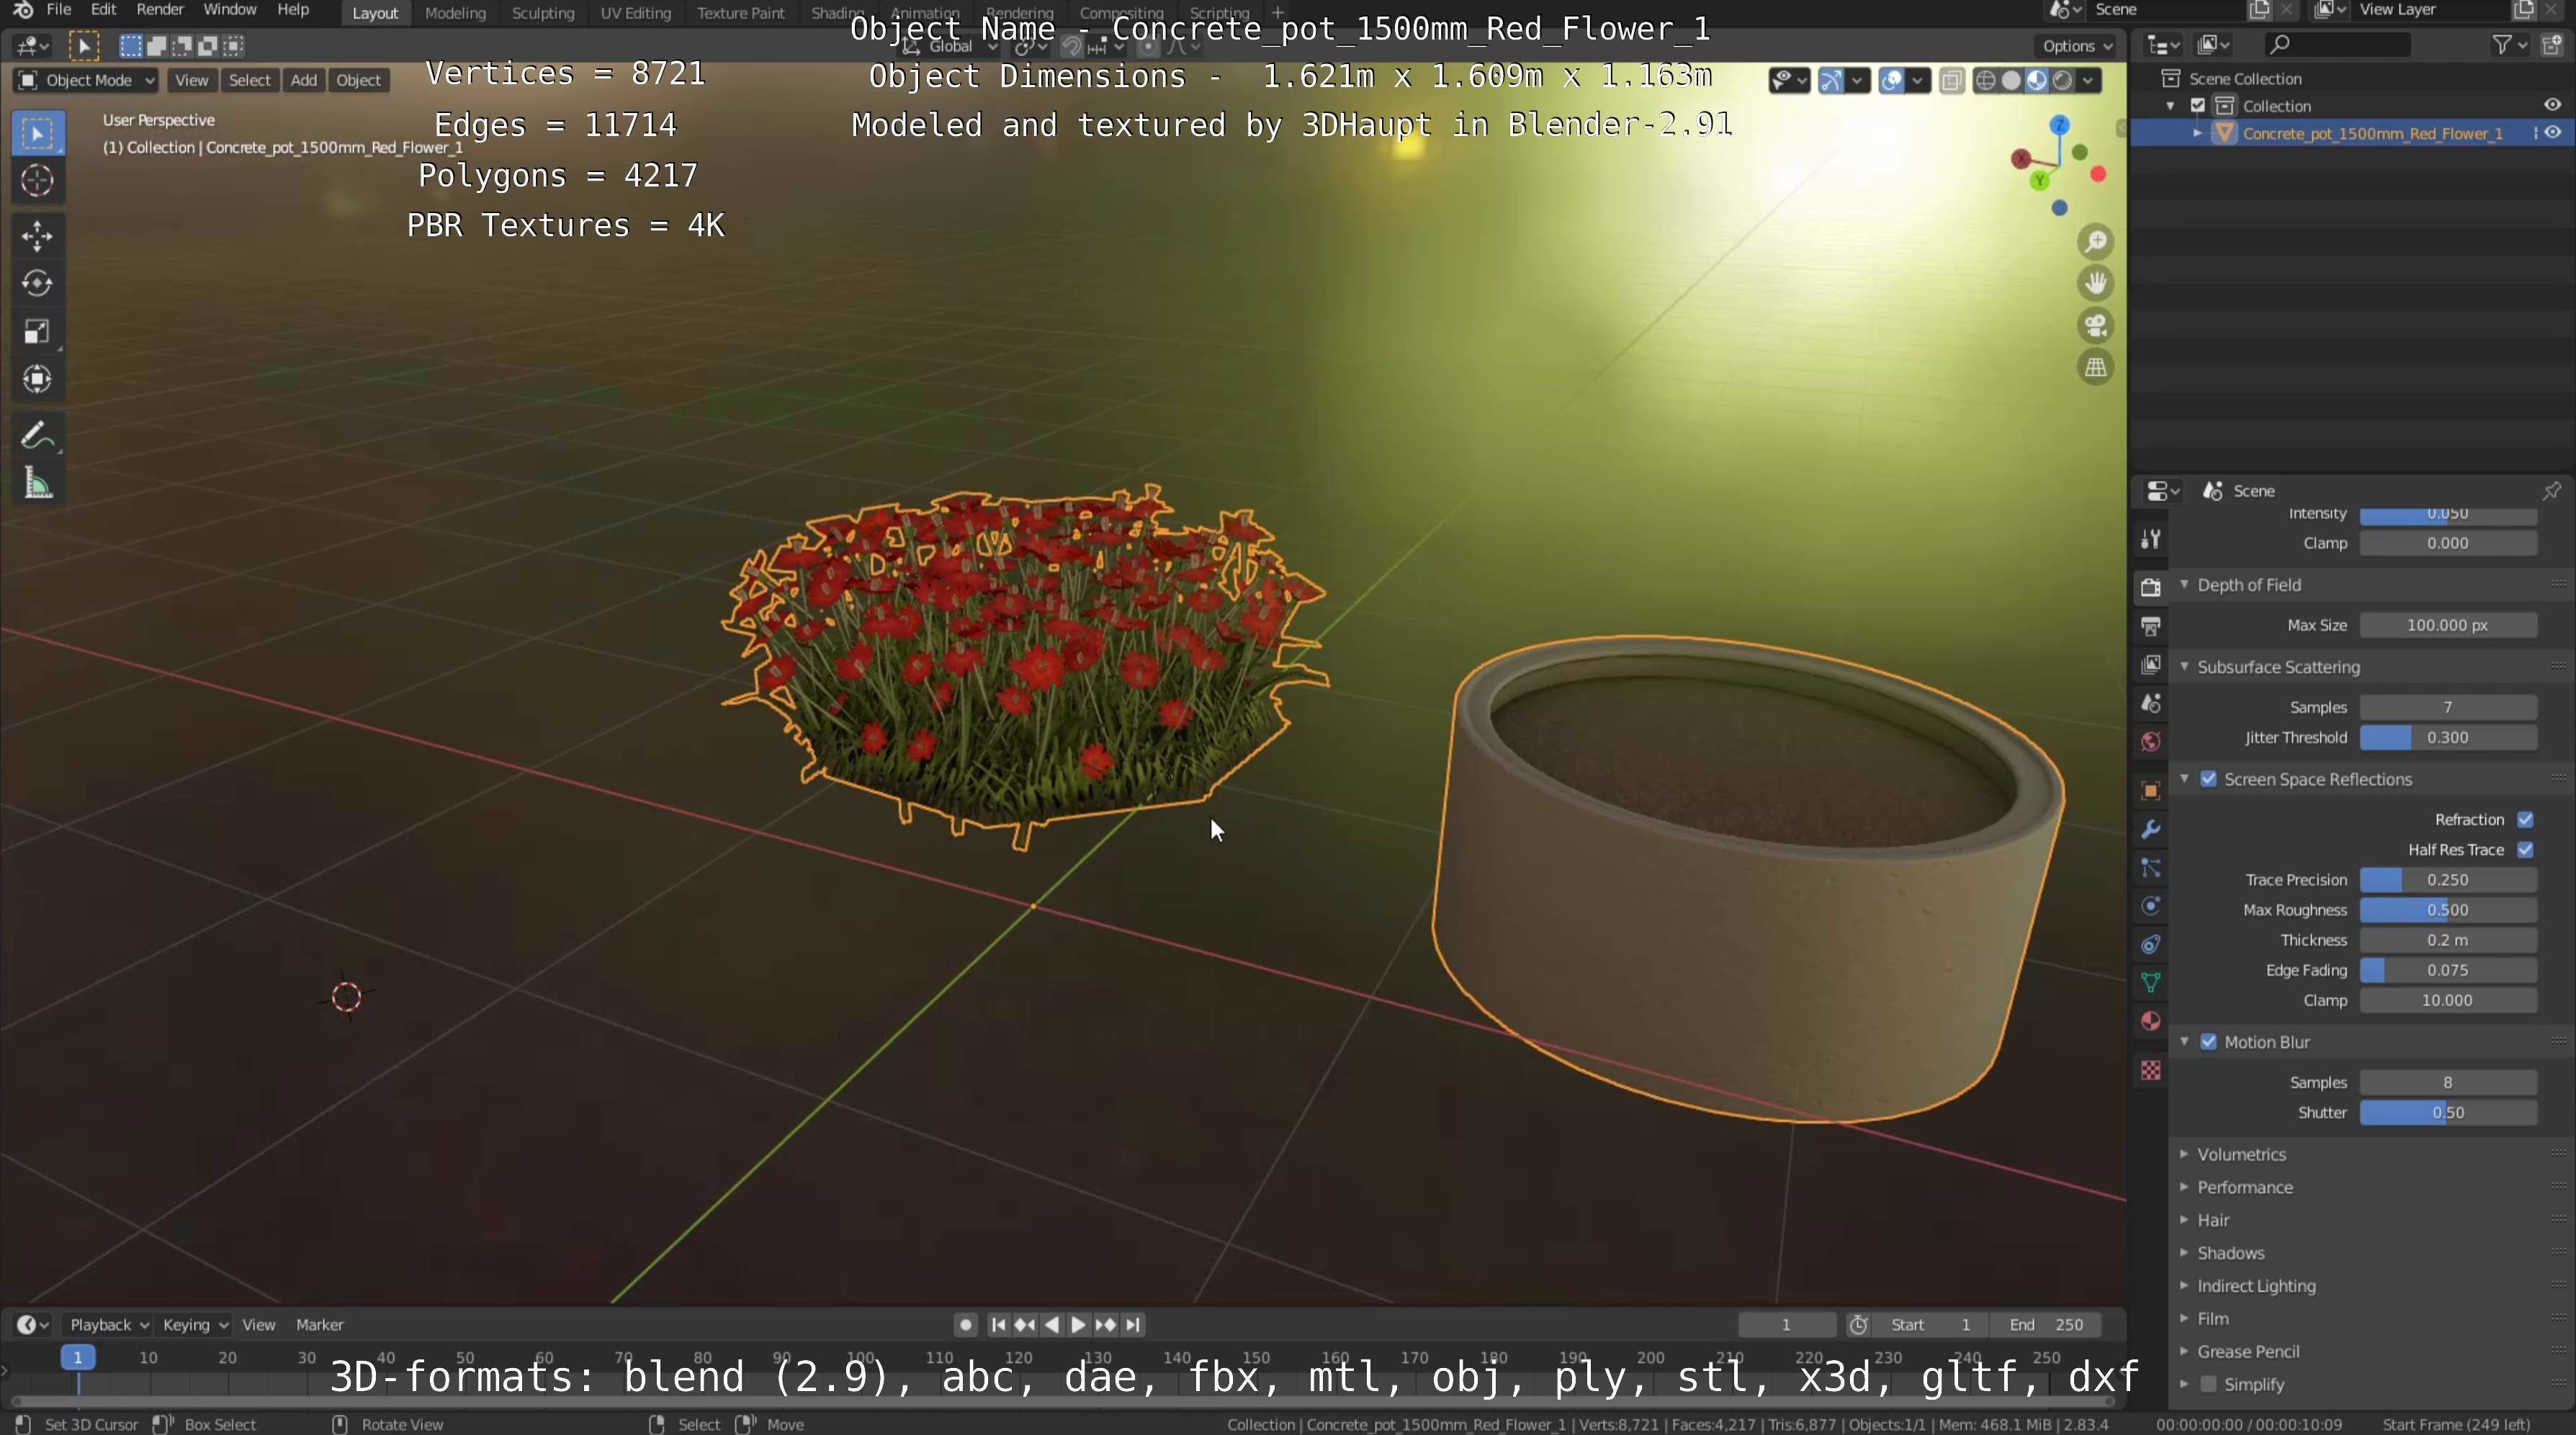Open the timeline Marker menu
2576x1435 pixels.
[319, 1325]
